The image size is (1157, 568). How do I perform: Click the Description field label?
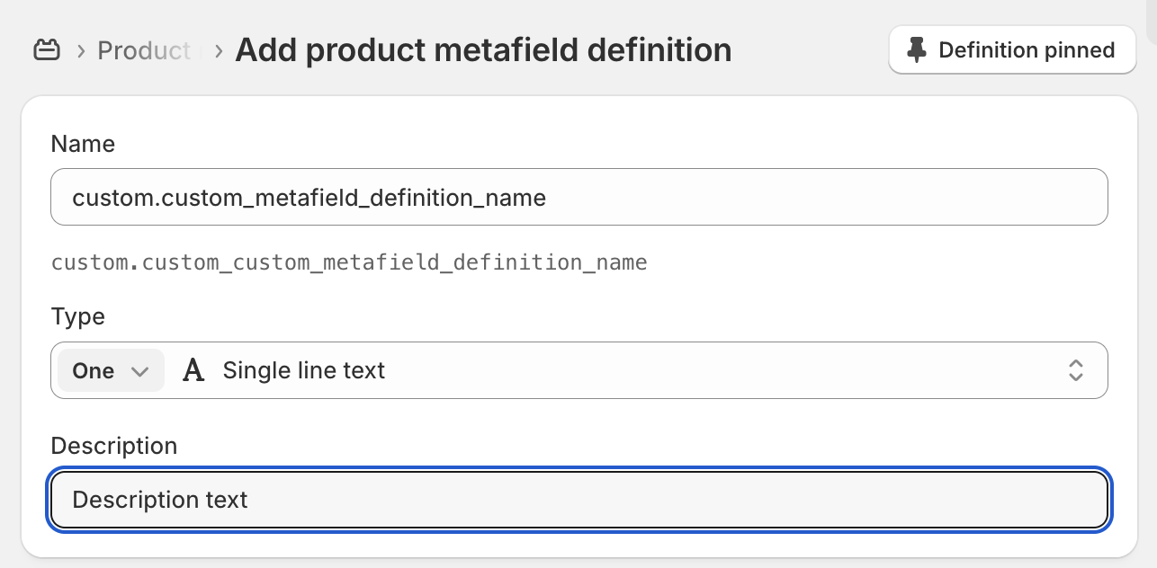[113, 446]
